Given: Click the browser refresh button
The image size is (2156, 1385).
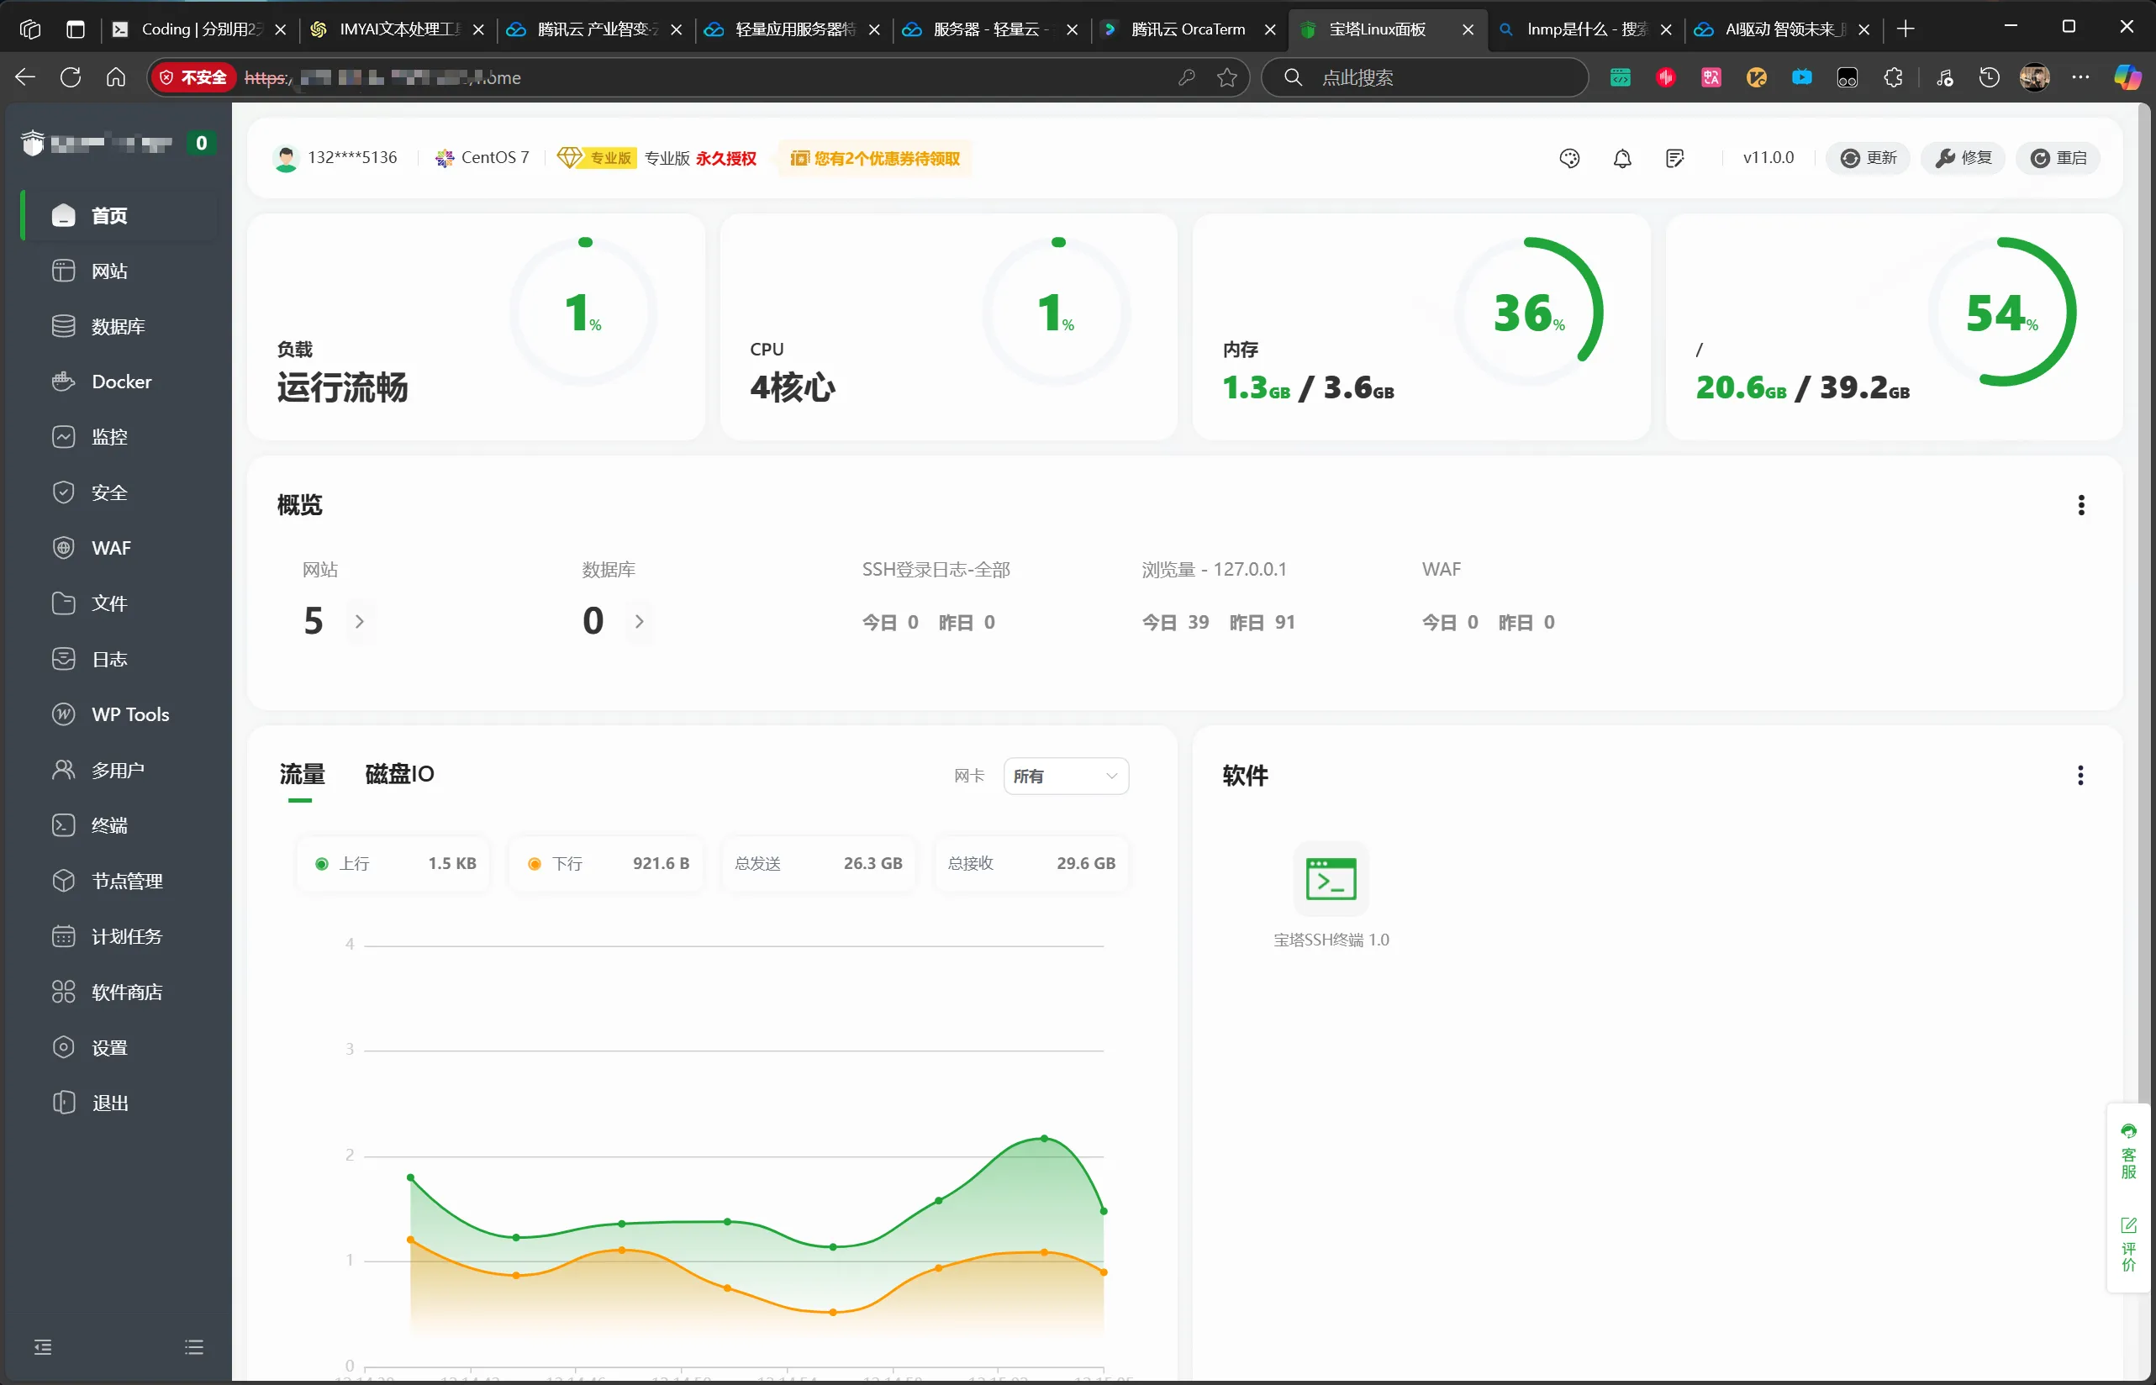Looking at the screenshot, I should coord(70,77).
